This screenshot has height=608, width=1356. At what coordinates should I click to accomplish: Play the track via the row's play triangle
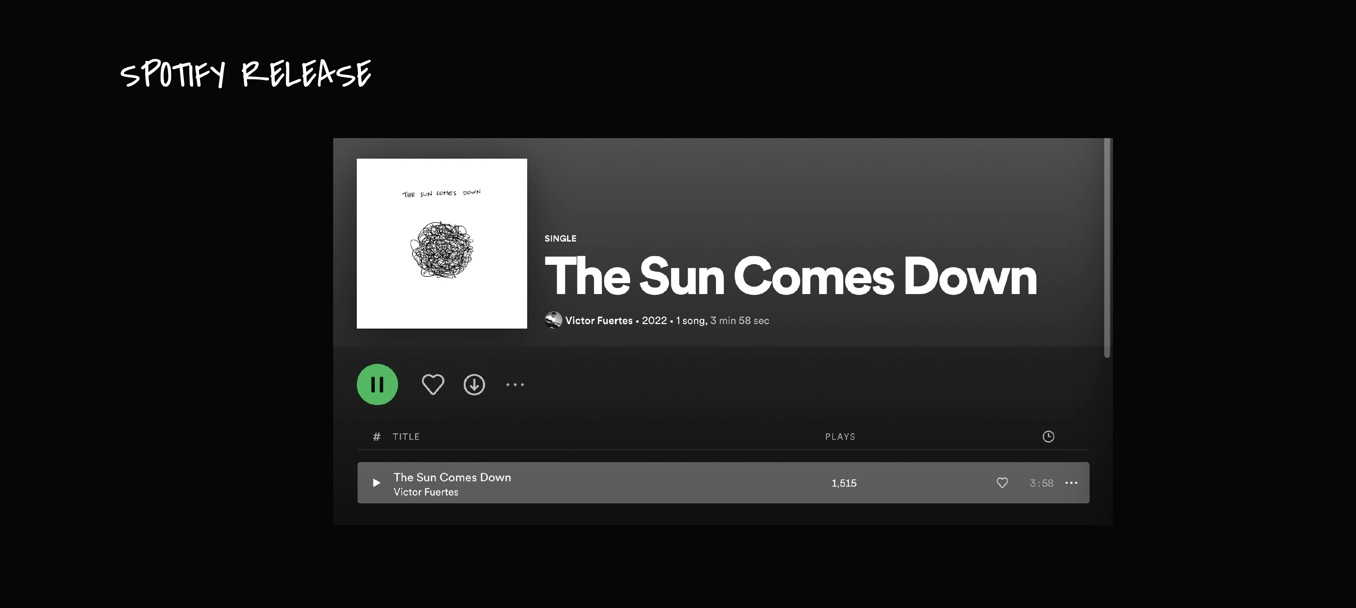tap(376, 483)
